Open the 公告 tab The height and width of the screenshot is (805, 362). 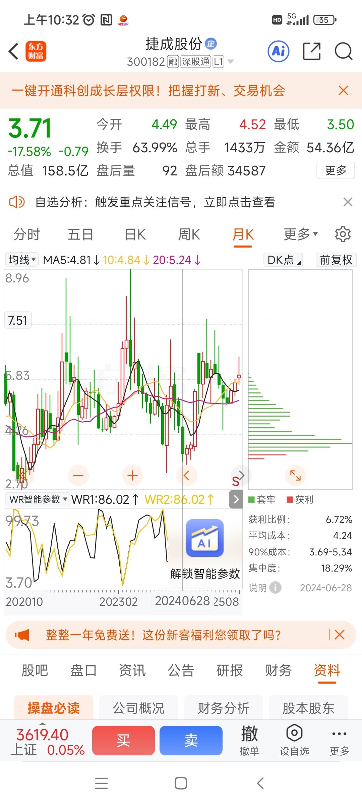point(181,670)
